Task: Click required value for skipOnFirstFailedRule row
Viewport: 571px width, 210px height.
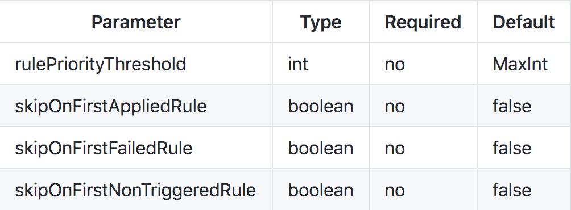Action: pos(394,149)
